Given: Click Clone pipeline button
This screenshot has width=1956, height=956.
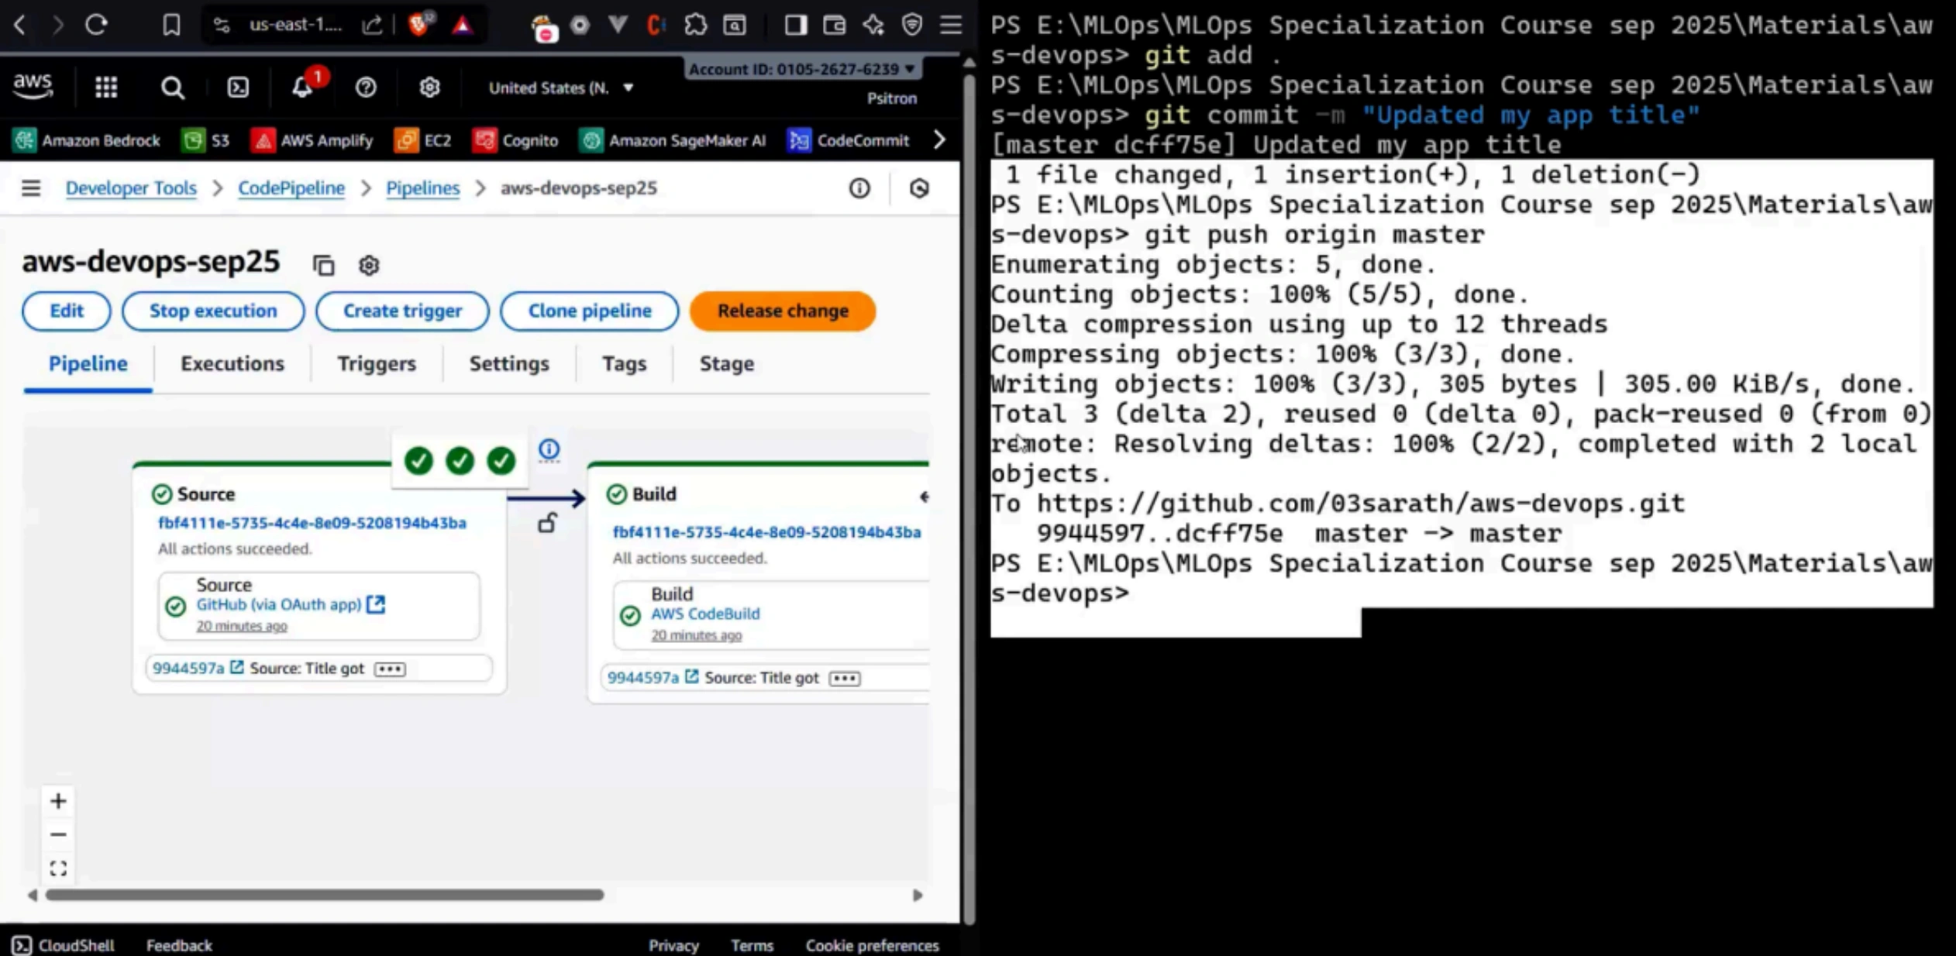Looking at the screenshot, I should (590, 311).
